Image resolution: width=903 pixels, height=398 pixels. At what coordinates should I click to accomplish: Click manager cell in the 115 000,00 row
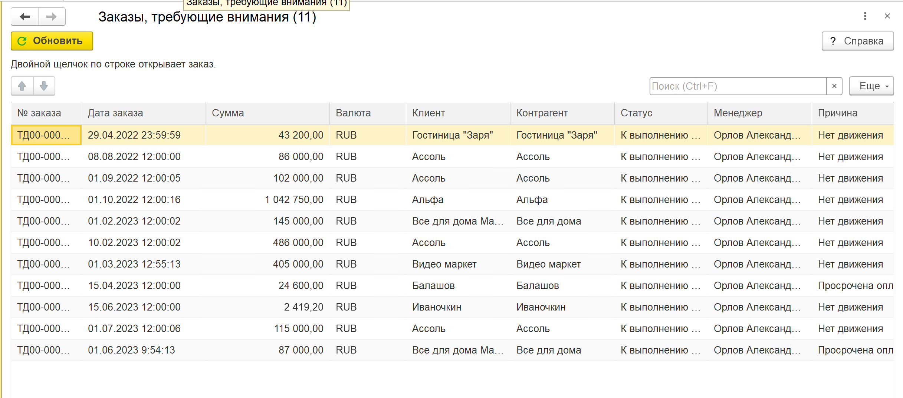(760, 329)
